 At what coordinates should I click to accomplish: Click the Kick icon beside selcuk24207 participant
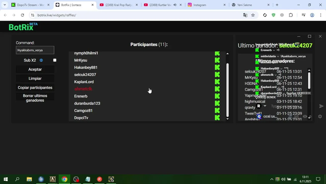point(217,75)
